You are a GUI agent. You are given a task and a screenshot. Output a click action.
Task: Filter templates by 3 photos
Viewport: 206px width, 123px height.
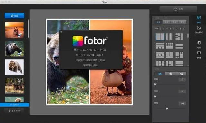coord(164,29)
